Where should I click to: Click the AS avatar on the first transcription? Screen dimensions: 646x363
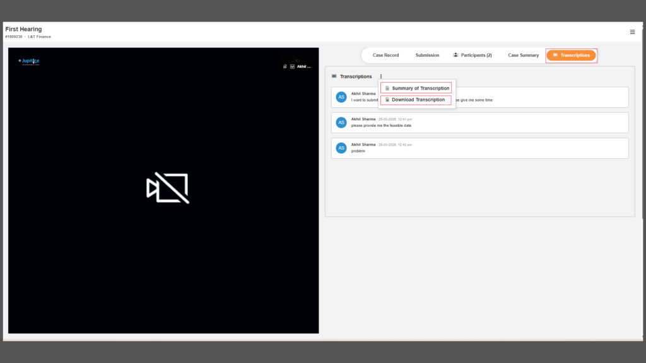[x=341, y=97]
